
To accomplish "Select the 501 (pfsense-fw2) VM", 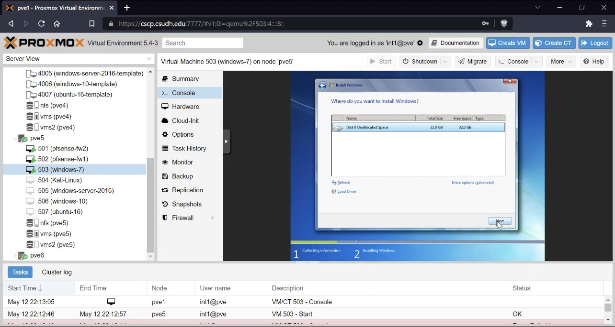I will point(63,149).
